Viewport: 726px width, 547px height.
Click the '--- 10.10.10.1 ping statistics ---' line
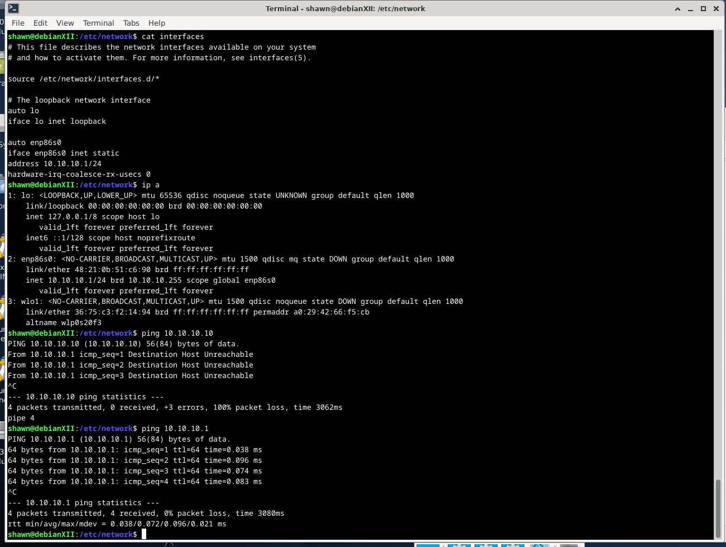tap(84, 503)
